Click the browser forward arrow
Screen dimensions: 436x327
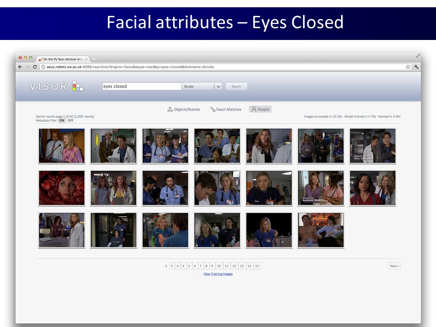27,67
